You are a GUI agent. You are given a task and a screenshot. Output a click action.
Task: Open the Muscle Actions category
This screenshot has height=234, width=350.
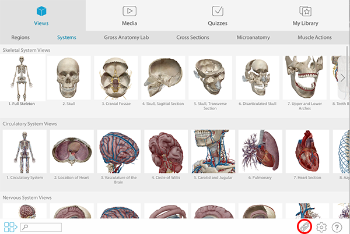(314, 37)
